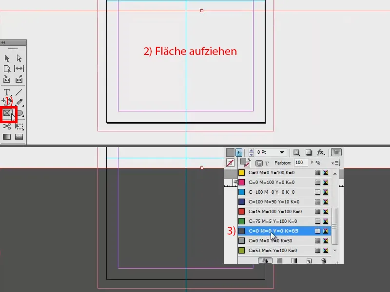Click the text wrap icon right of fx

click(x=336, y=152)
